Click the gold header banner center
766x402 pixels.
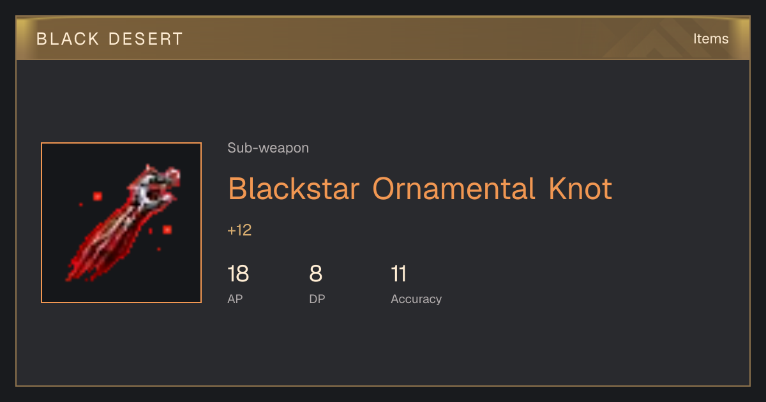[383, 38]
